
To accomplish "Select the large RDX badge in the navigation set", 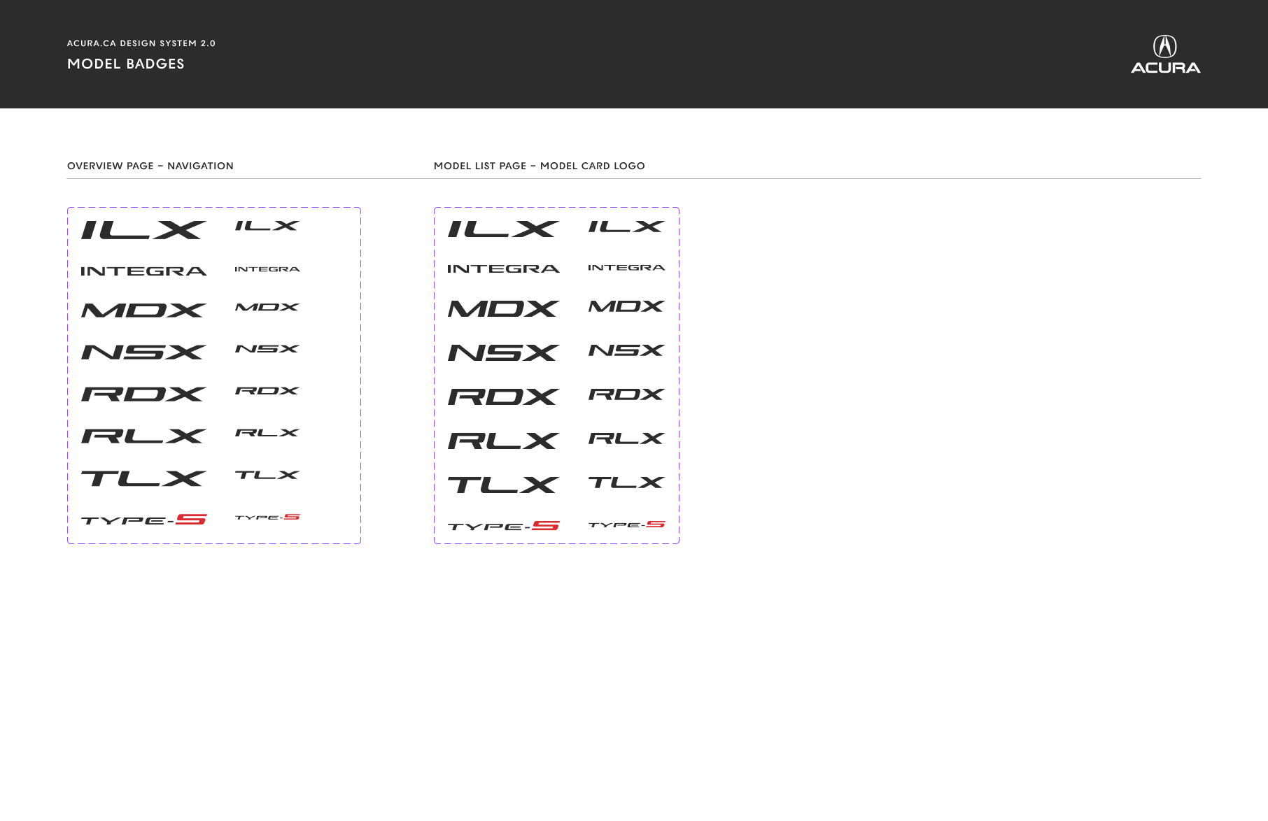I will [143, 394].
